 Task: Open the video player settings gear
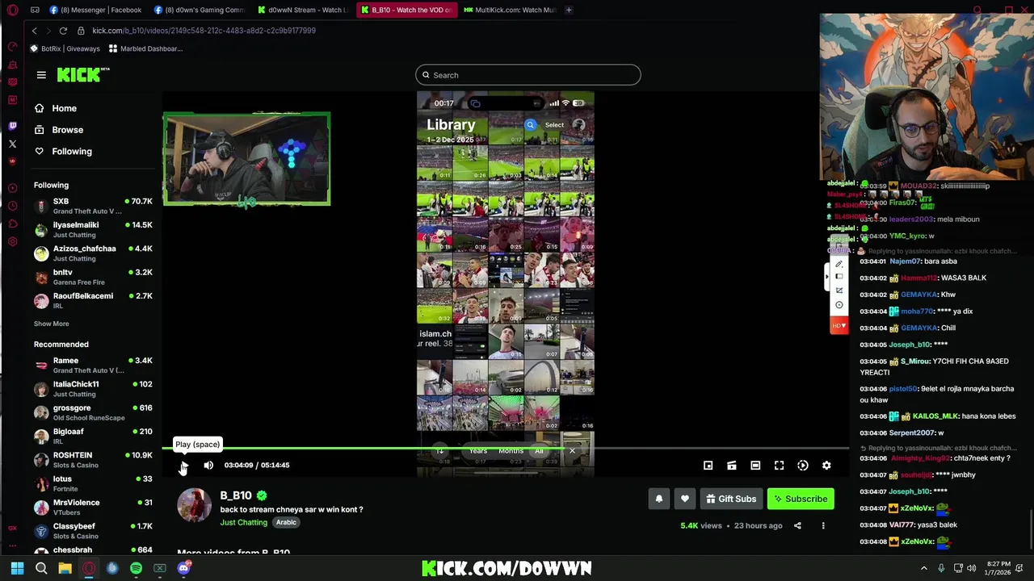pyautogui.click(x=826, y=465)
